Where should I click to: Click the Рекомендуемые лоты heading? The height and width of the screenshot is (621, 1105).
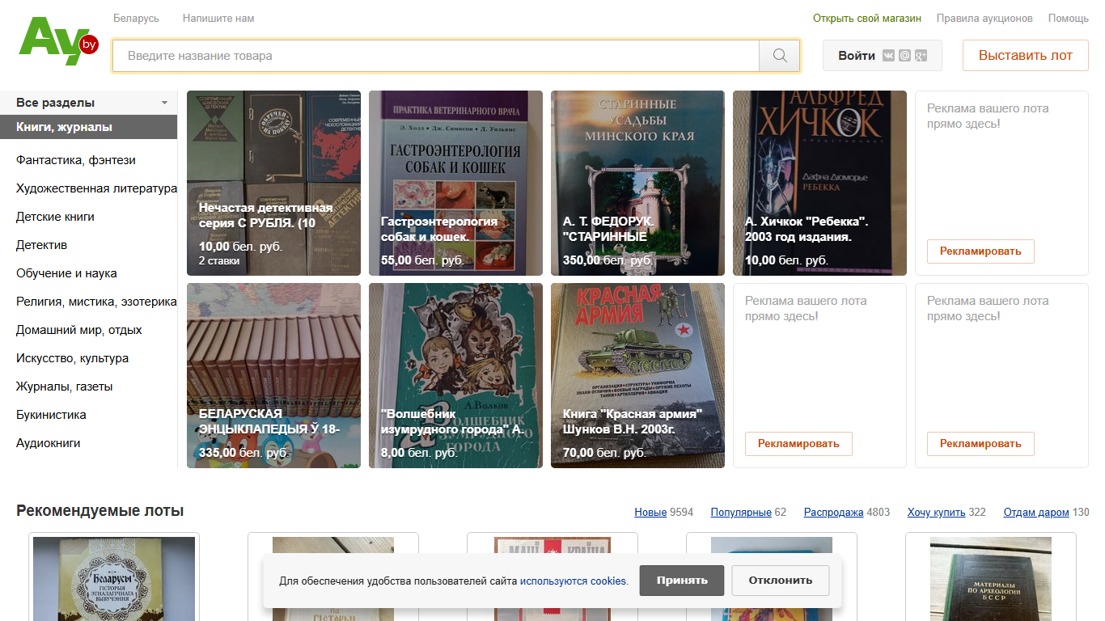point(100,511)
